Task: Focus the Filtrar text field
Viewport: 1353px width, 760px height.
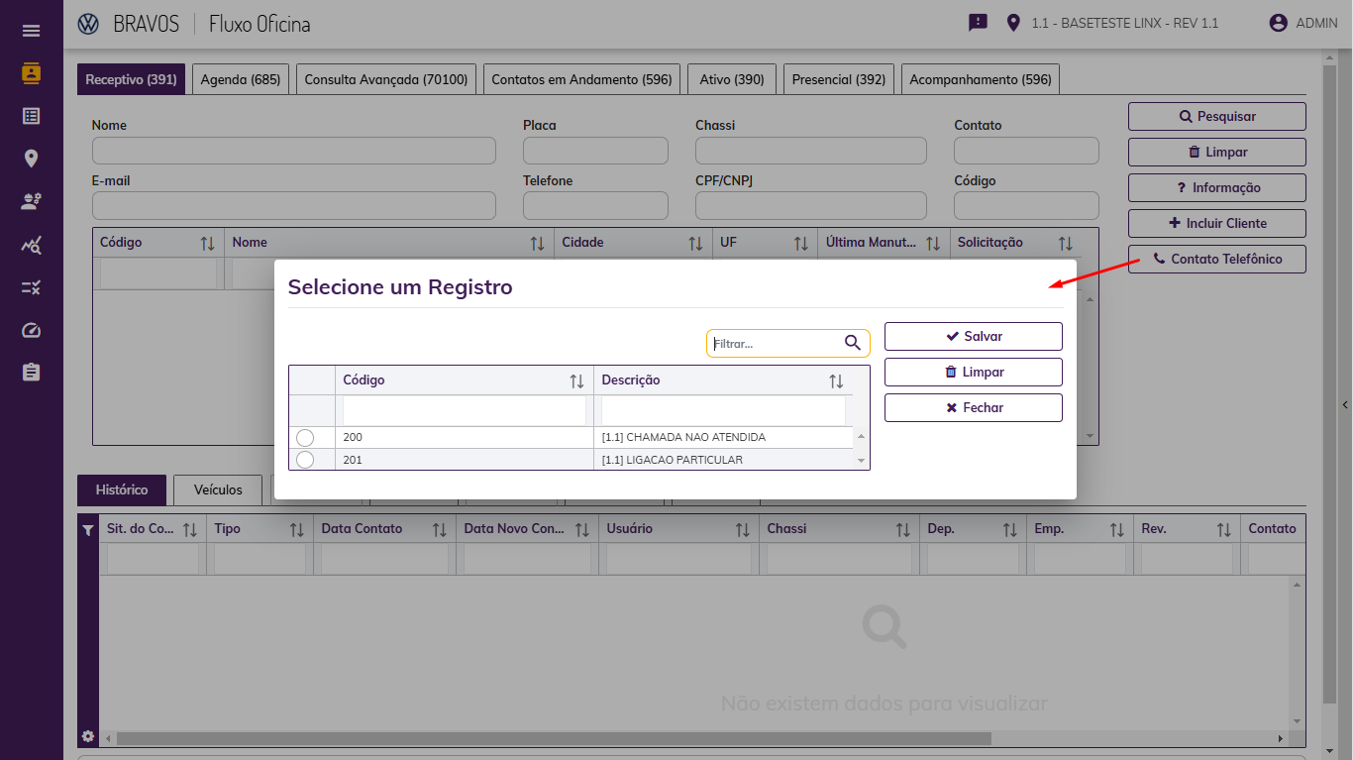Action: click(775, 343)
